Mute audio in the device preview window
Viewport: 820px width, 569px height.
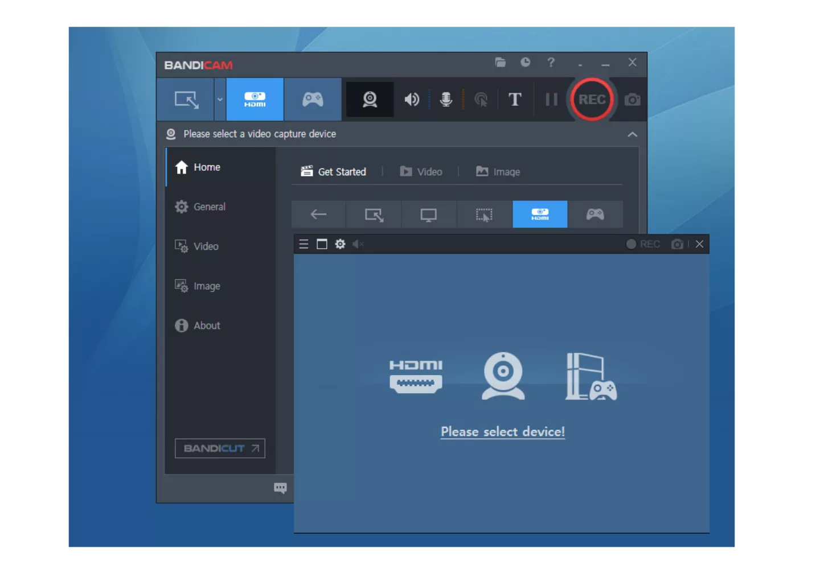tap(359, 244)
